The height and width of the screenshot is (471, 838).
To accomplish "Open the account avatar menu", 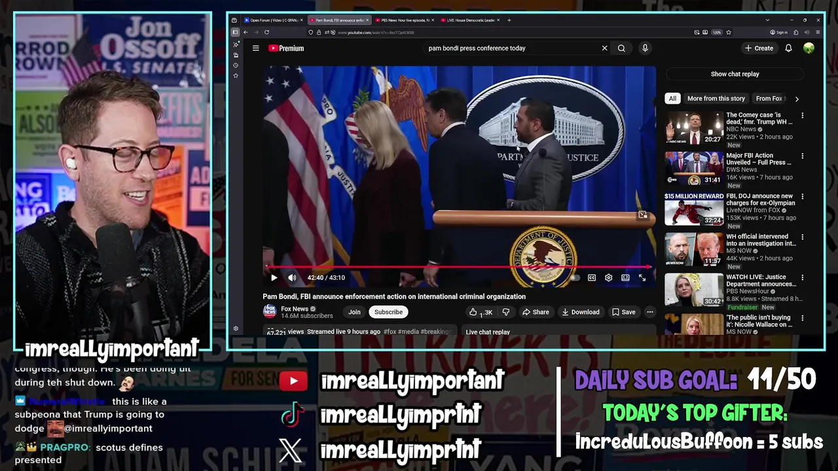I will [x=809, y=48].
